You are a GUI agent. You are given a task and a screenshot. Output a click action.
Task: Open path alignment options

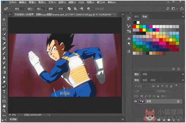pos(75,9)
